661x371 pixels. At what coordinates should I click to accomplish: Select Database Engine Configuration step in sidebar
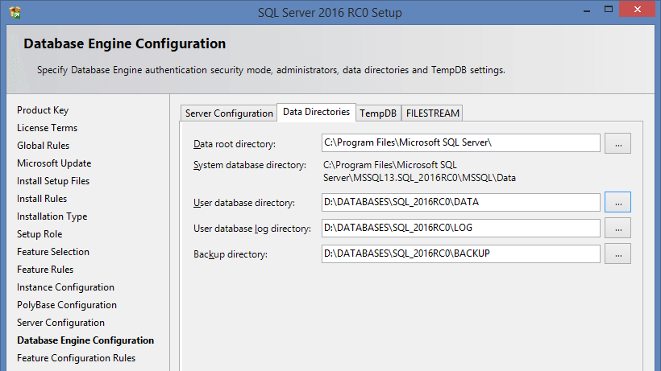[85, 340]
